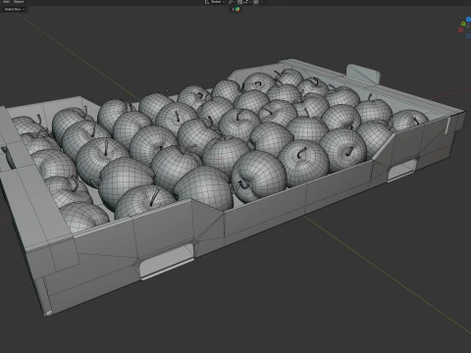Toggle proportional editing icon in the header

click(x=256, y=2)
